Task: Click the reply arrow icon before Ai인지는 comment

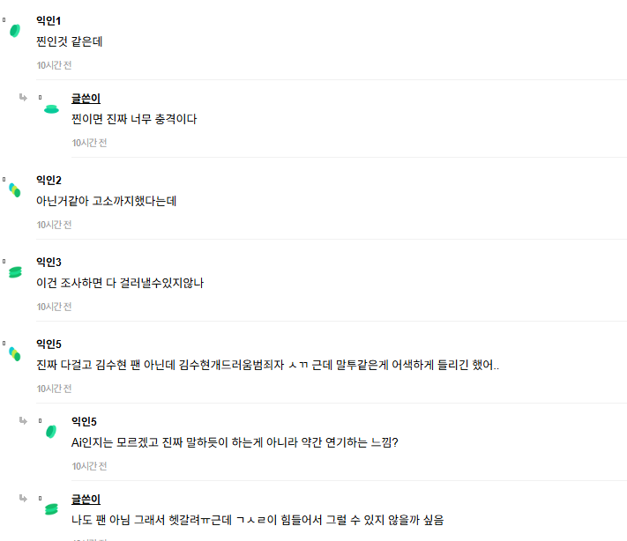Action: click(23, 420)
